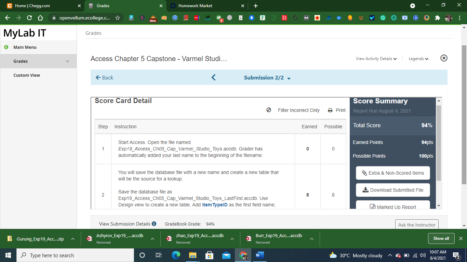Click the browser back arrow

coord(8,18)
